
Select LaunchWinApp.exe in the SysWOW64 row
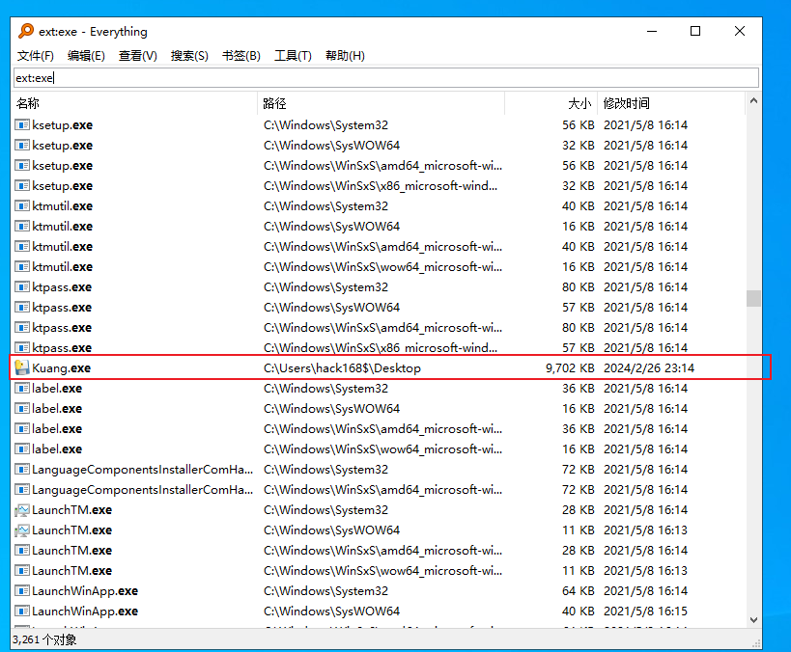tap(85, 611)
